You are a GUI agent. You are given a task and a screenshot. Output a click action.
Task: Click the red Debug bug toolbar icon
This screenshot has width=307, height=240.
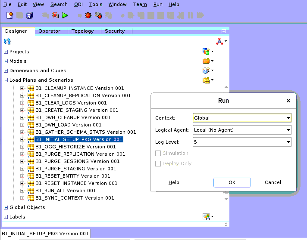(x=88, y=15)
